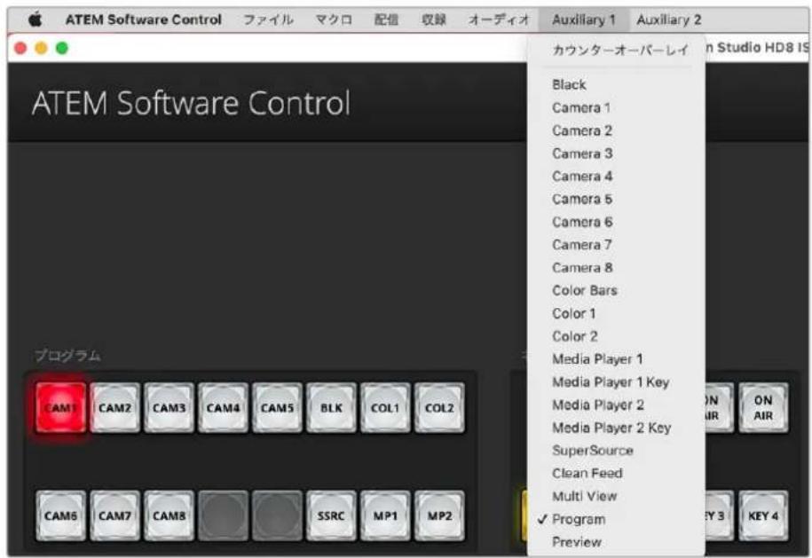Choose Media Player 1 Key source
812x558 pixels.
616,382
